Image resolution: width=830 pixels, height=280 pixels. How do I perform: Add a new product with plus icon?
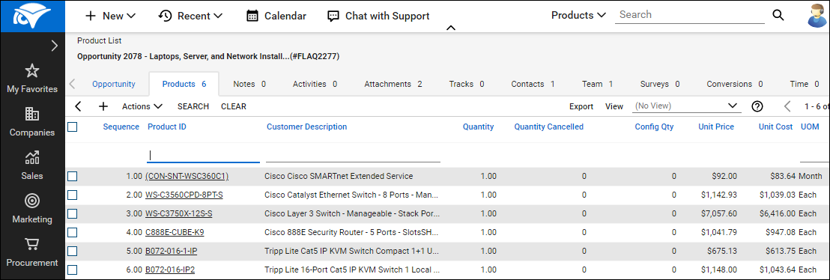point(103,106)
